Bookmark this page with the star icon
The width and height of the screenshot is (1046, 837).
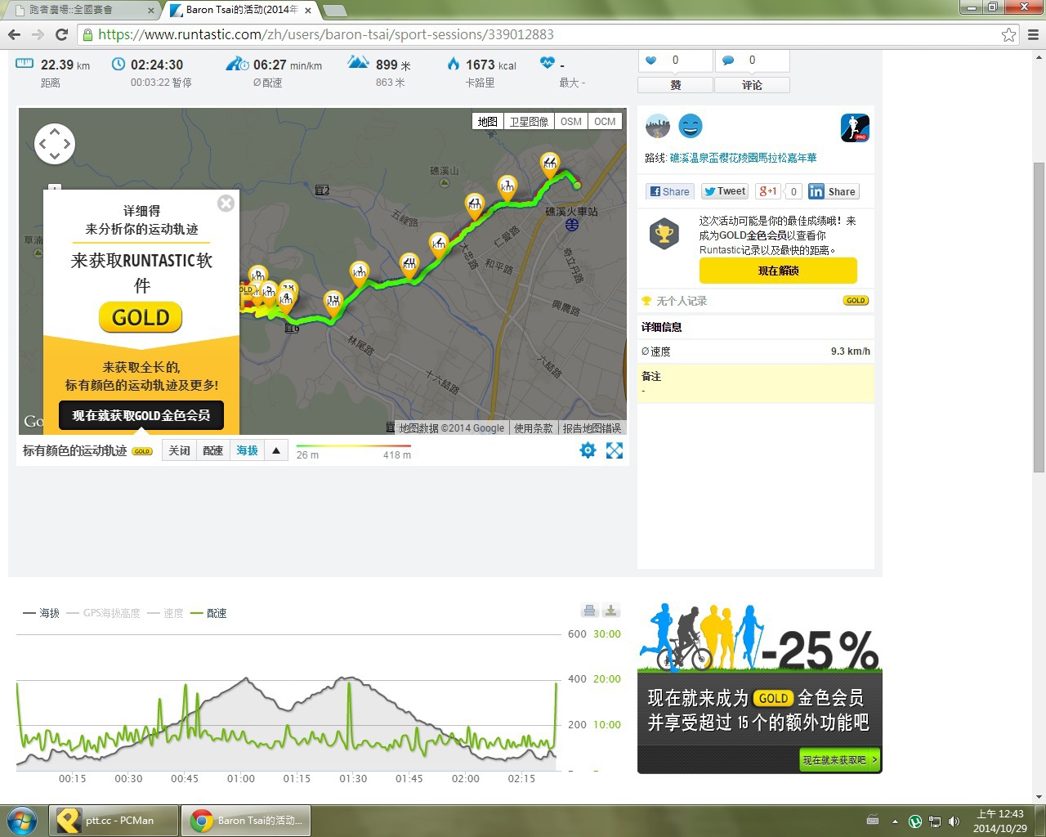(x=1009, y=34)
